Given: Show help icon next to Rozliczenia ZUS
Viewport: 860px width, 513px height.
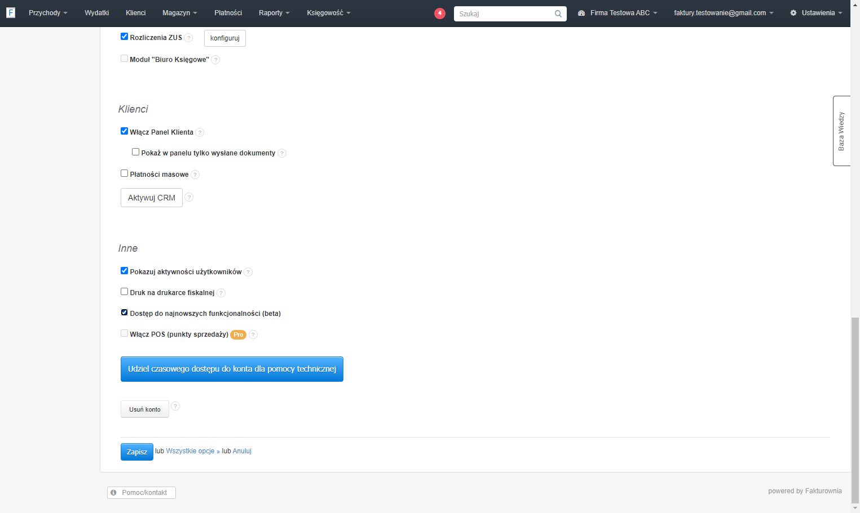Looking at the screenshot, I should click(188, 38).
